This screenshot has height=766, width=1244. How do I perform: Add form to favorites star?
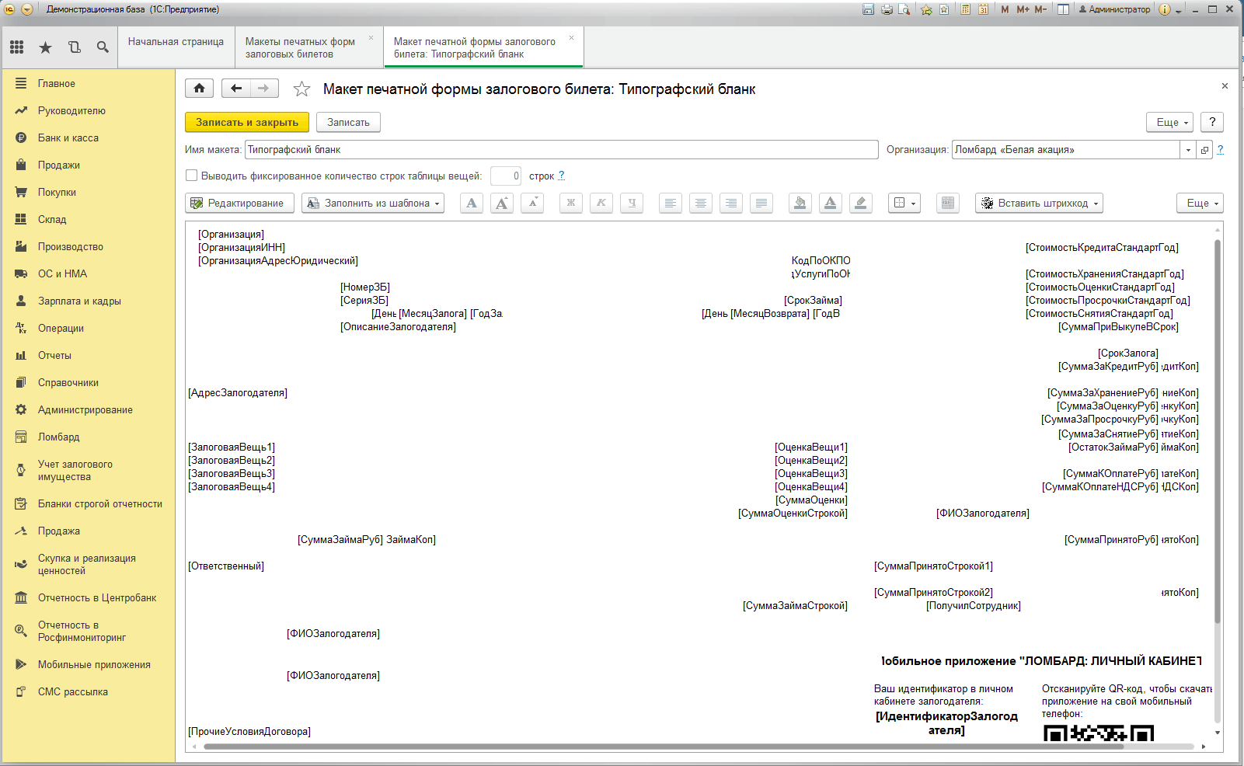(x=301, y=89)
